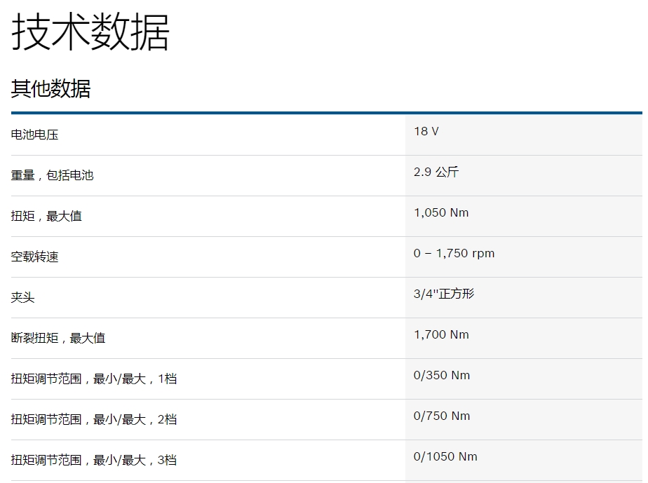Select the 重量，包括电池 row label
648x483 pixels.
[x=52, y=175]
